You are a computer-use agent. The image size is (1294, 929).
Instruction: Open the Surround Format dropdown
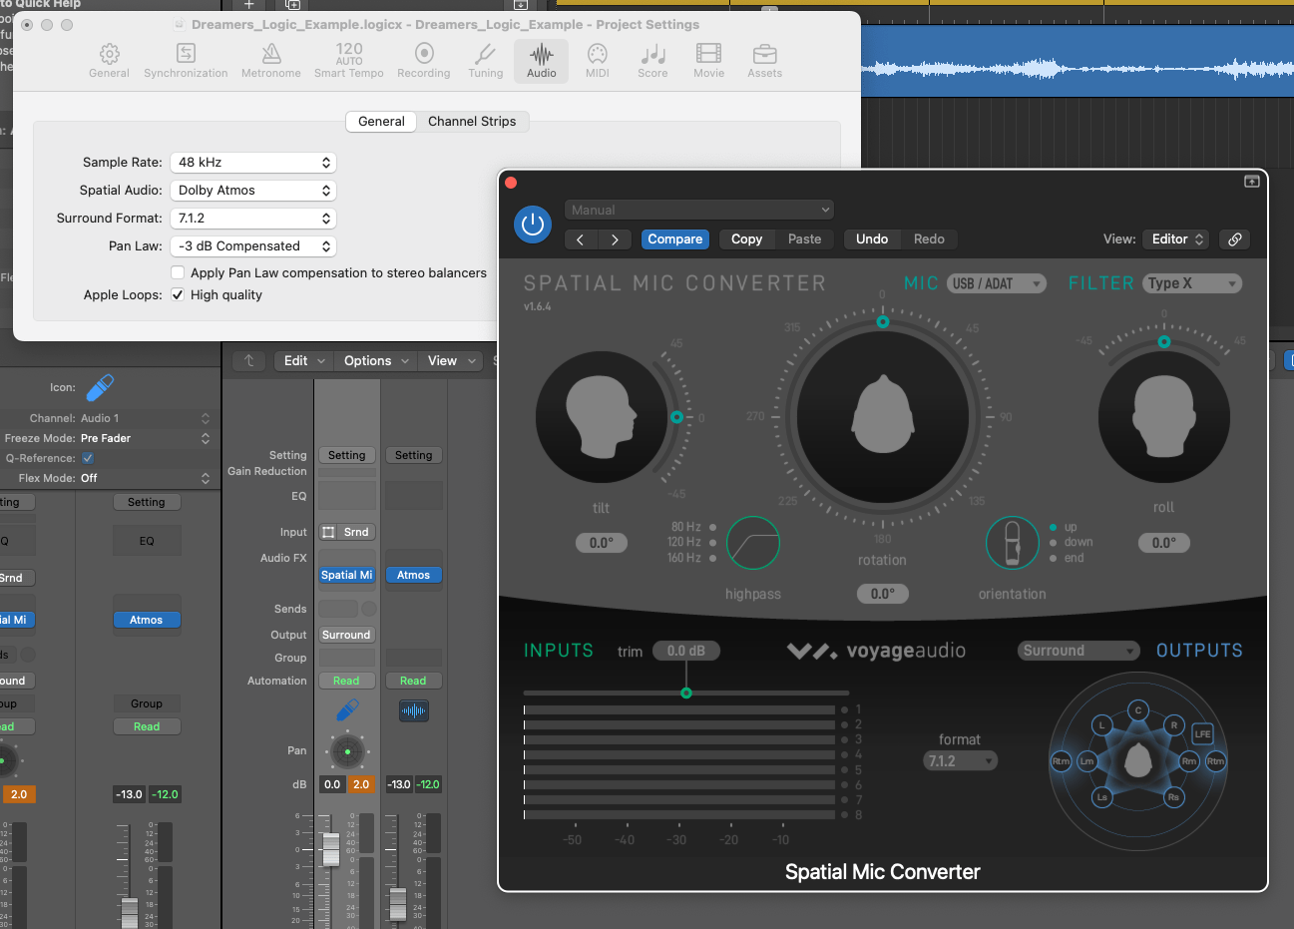[252, 218]
